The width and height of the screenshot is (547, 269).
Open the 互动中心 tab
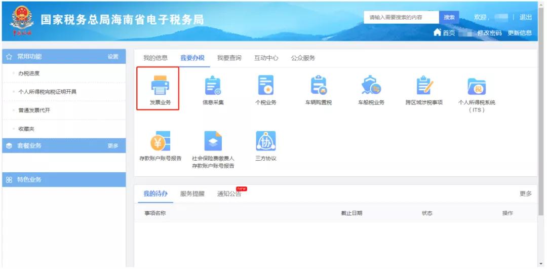266,58
